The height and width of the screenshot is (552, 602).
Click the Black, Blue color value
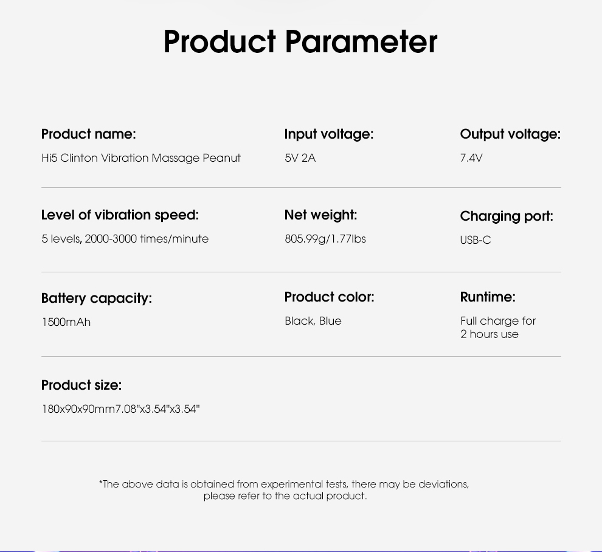click(313, 321)
